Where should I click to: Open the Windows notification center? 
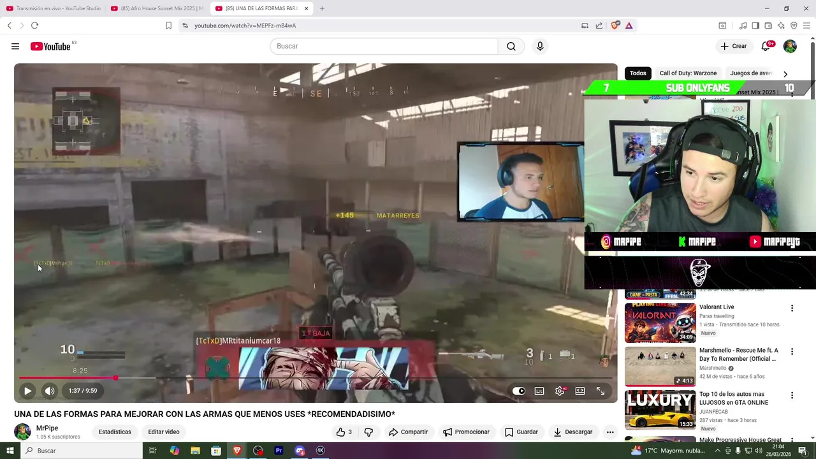pos(803,451)
